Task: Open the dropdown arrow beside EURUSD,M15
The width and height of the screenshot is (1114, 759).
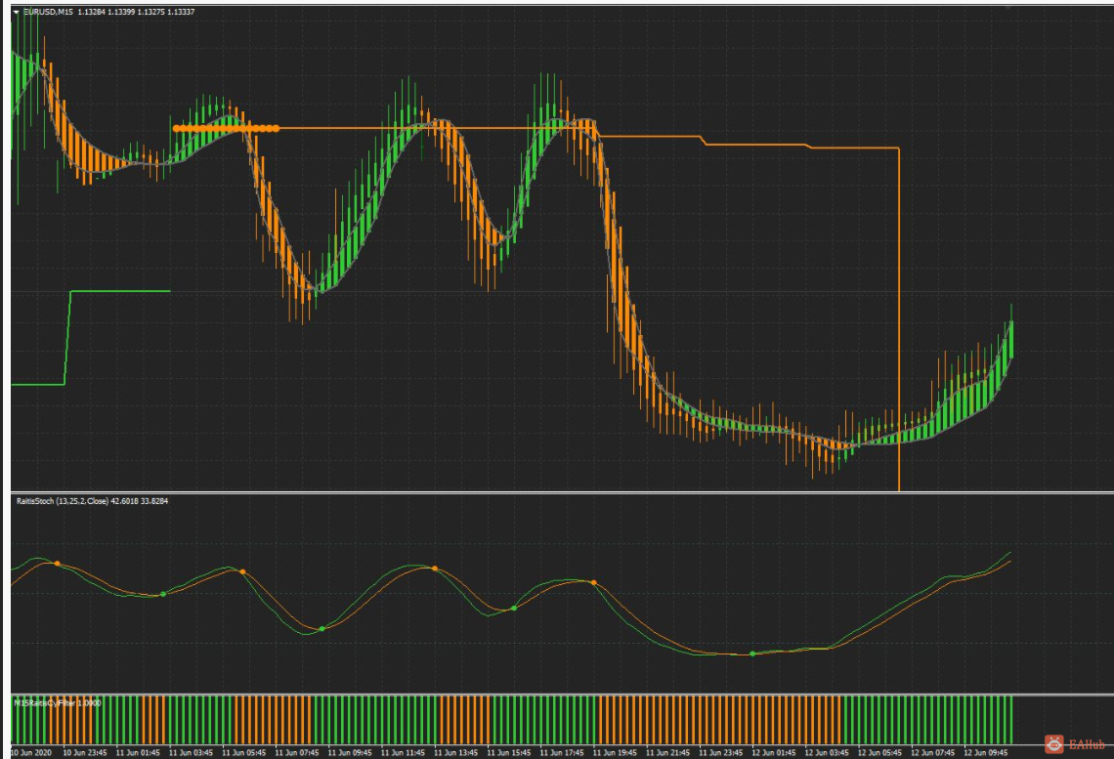Action: (17, 12)
